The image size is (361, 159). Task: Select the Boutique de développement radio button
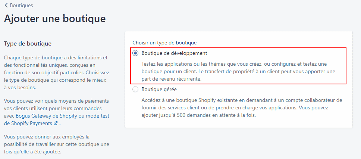135,53
